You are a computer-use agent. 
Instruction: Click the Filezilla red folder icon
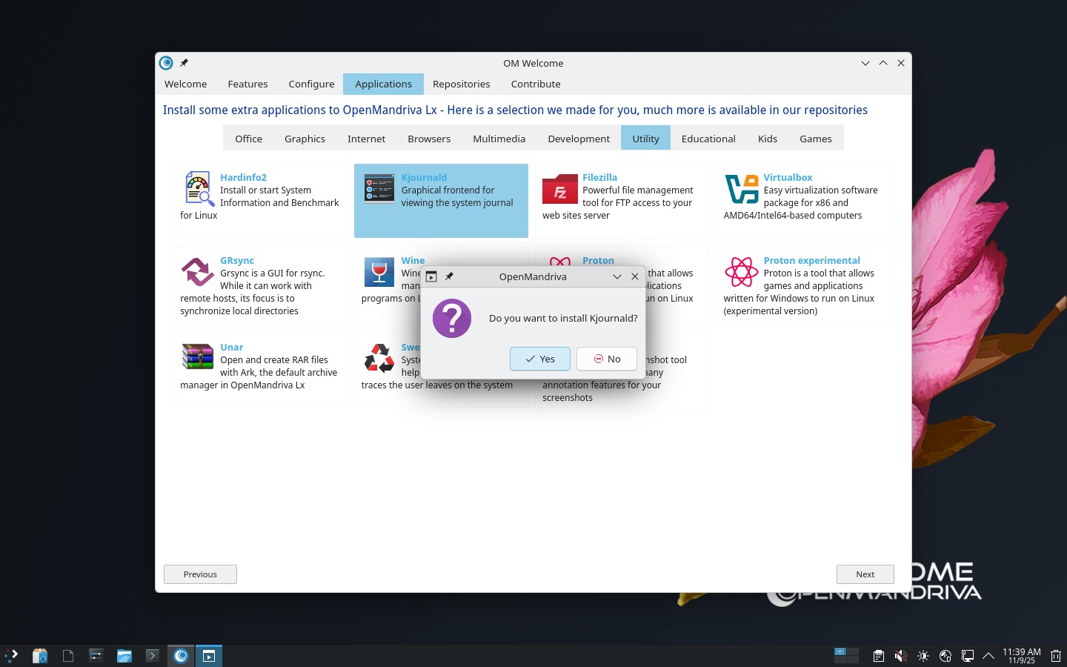[x=559, y=190]
